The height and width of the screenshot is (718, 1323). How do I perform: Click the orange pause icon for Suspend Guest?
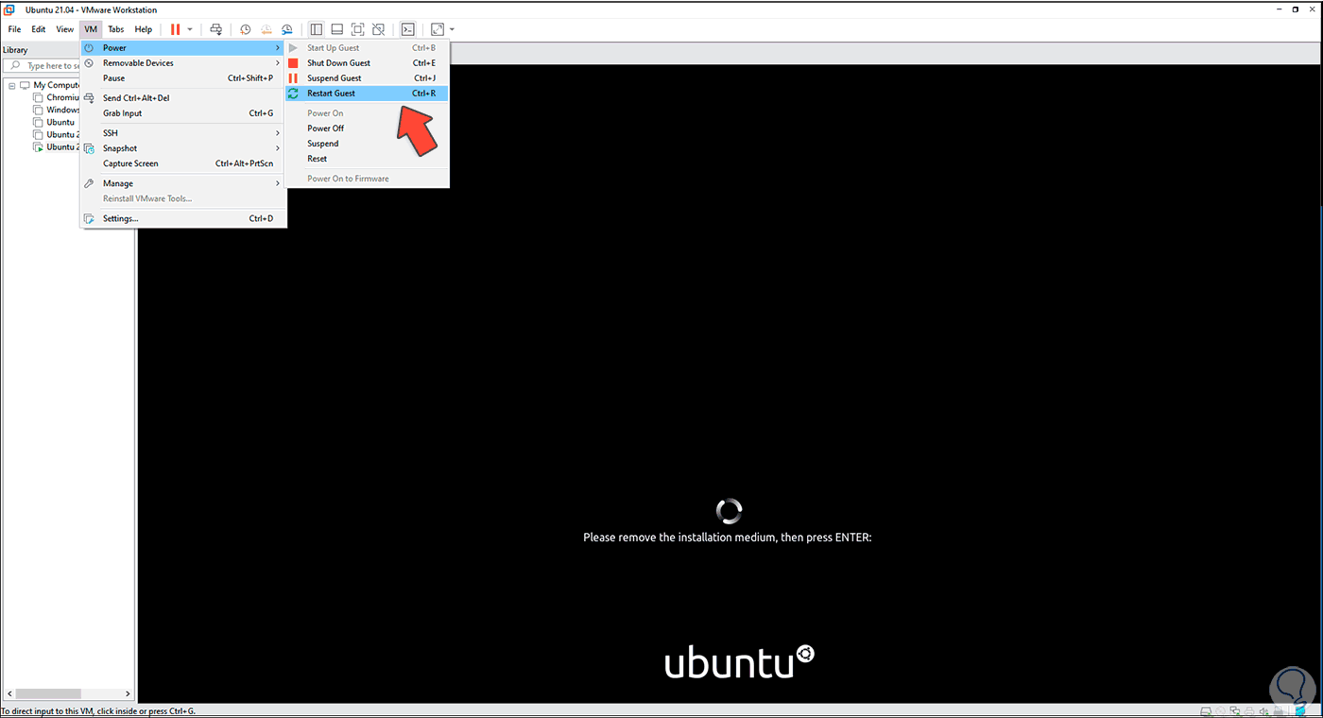tap(293, 78)
